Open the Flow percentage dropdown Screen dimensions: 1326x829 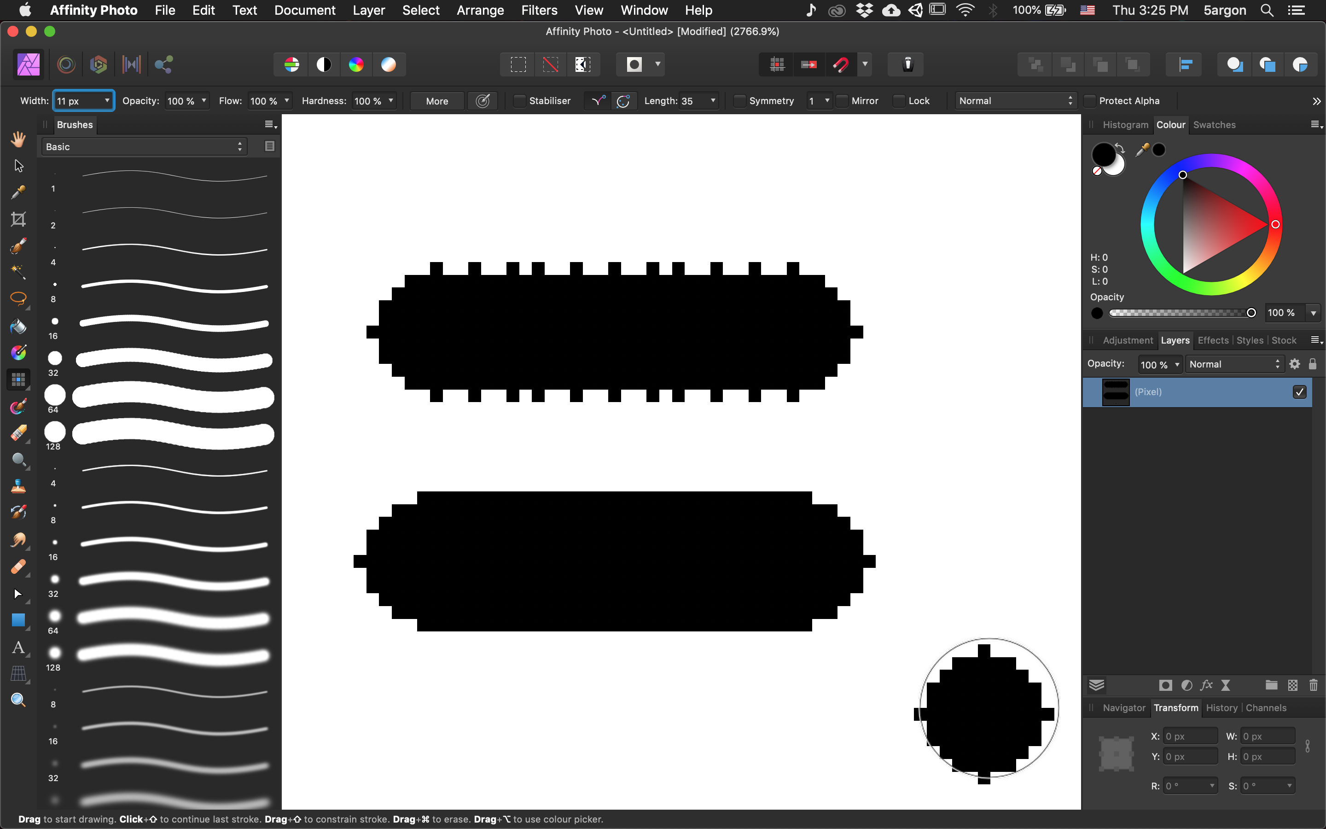(x=286, y=101)
